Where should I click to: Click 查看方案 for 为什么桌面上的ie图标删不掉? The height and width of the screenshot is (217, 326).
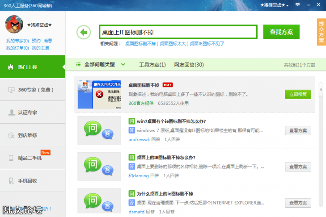298,203
